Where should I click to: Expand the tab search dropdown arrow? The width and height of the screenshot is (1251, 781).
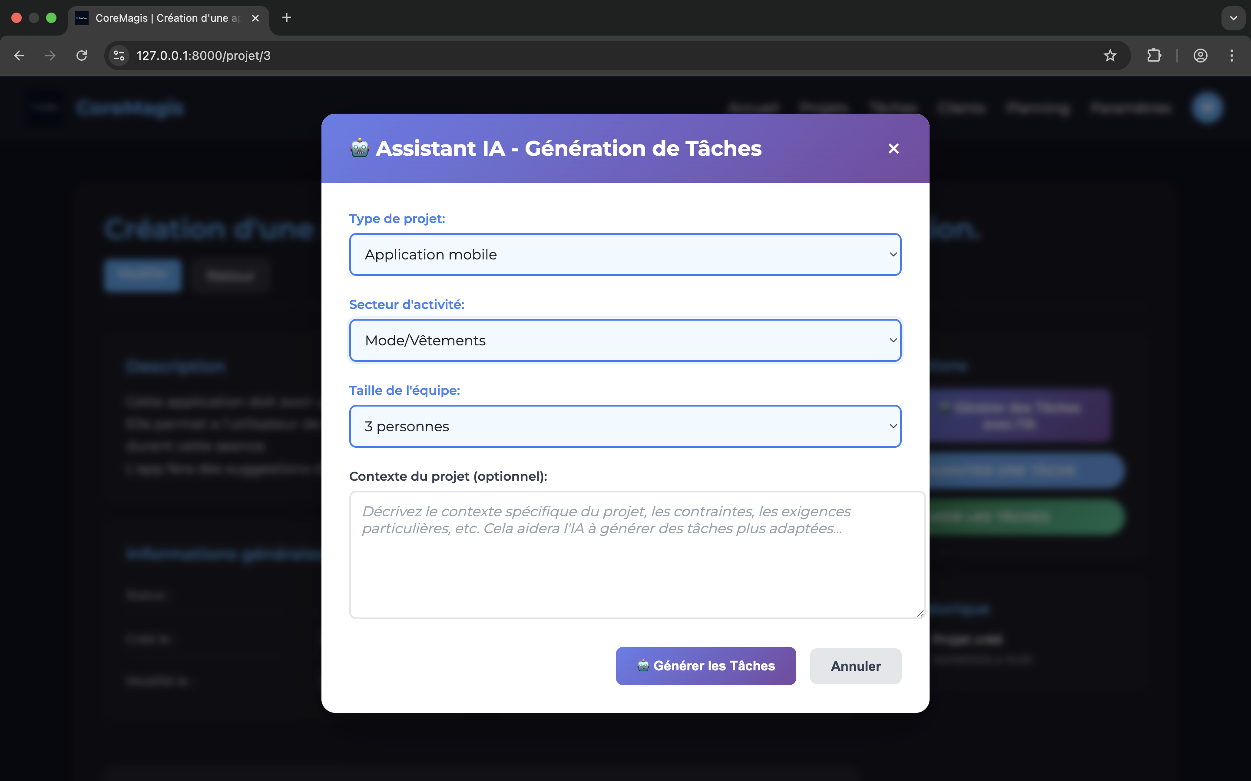coord(1234,18)
